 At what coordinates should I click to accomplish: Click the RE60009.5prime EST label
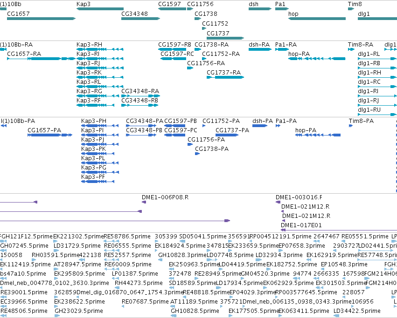coord(128,264)
